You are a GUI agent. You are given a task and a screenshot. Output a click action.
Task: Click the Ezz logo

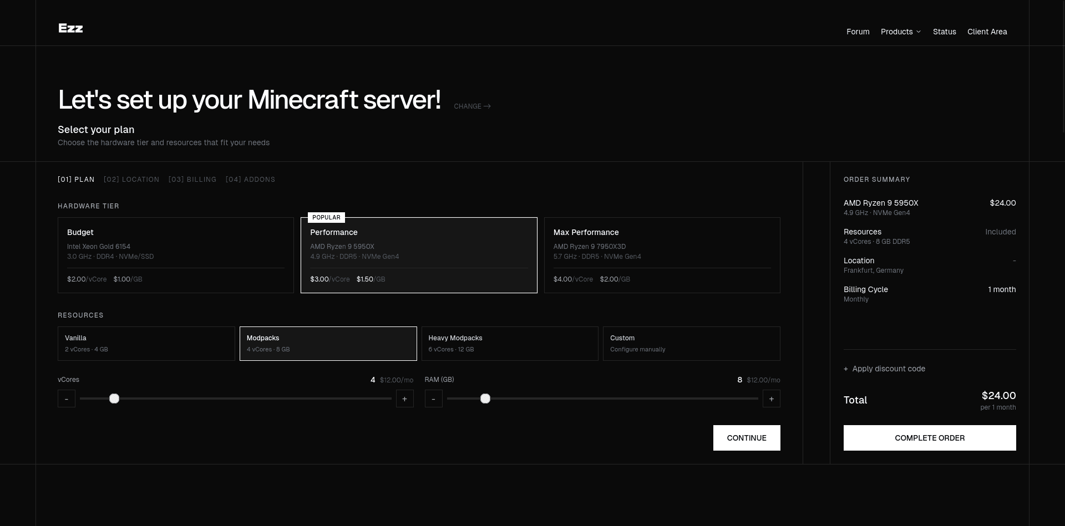(70, 28)
